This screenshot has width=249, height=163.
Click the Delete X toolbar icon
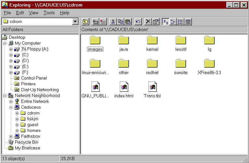(x=148, y=22)
